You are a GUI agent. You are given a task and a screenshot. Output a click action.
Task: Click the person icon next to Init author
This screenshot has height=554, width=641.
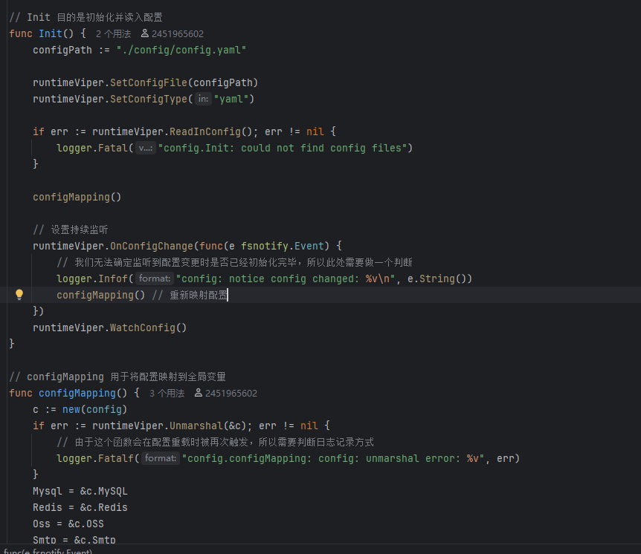pyautogui.click(x=145, y=33)
